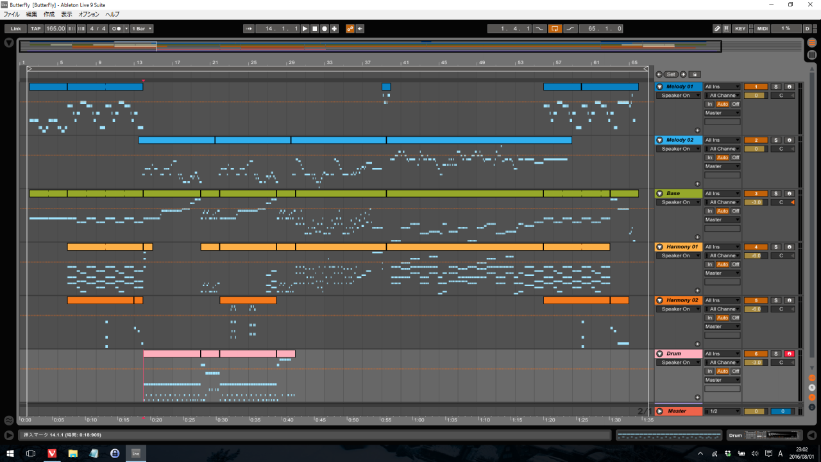Fold the Melody 01 track
This screenshot has width=821, height=462.
click(659, 87)
